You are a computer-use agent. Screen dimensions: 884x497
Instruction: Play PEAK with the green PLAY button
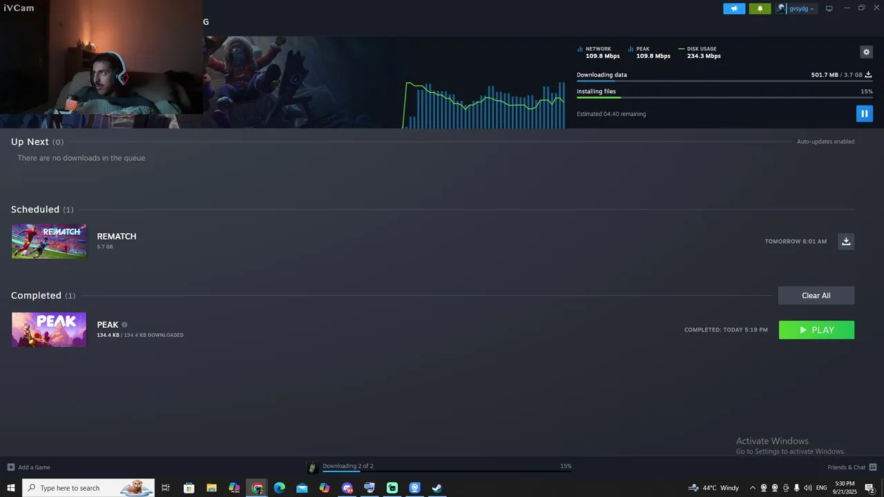coord(816,330)
